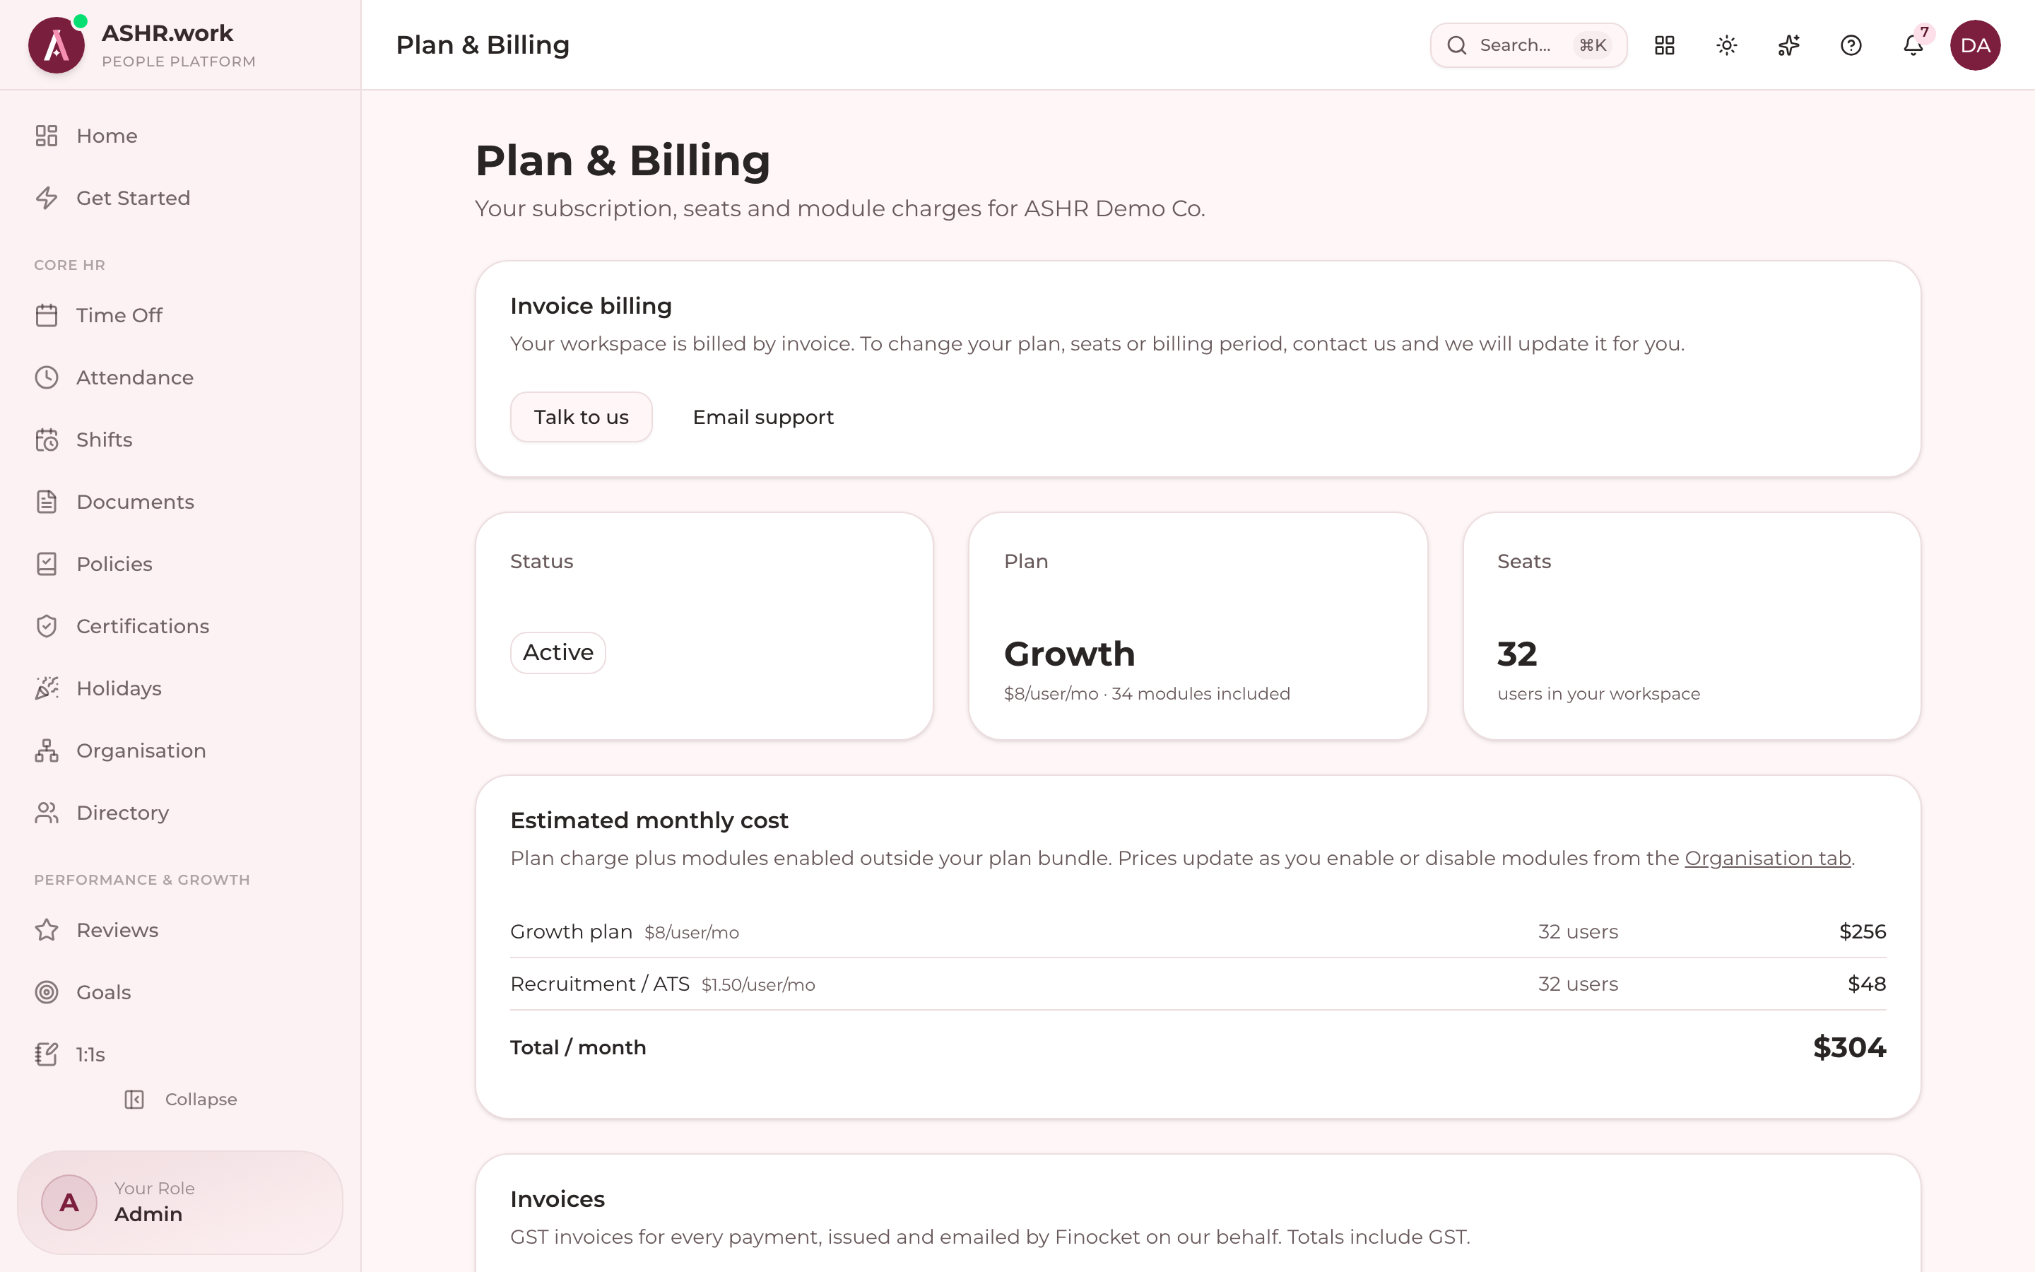Click the Invoices section heading
Image resolution: width=2035 pixels, height=1272 pixels.
(x=558, y=1199)
